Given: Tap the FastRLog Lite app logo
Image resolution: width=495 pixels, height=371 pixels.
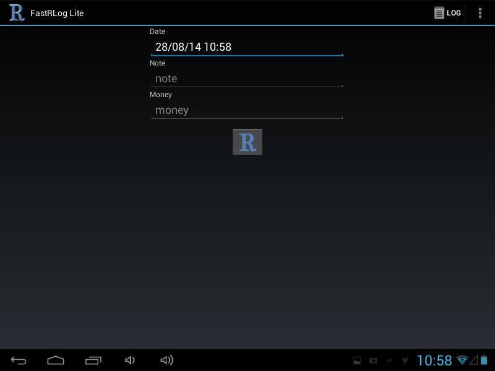Looking at the screenshot, I should (17, 12).
